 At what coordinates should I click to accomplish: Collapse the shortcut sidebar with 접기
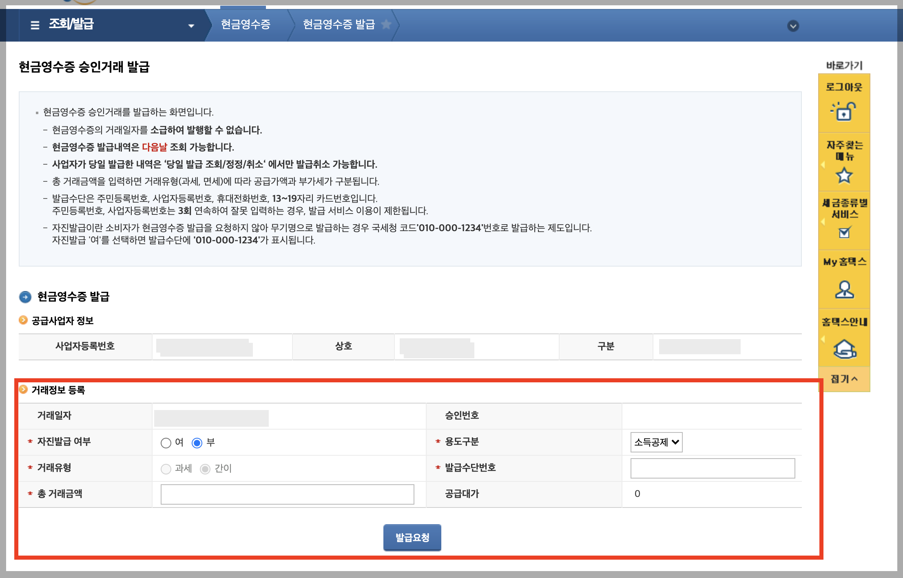coord(844,379)
